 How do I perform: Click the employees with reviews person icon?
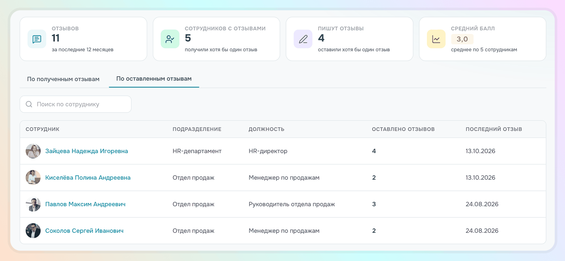[x=170, y=39]
